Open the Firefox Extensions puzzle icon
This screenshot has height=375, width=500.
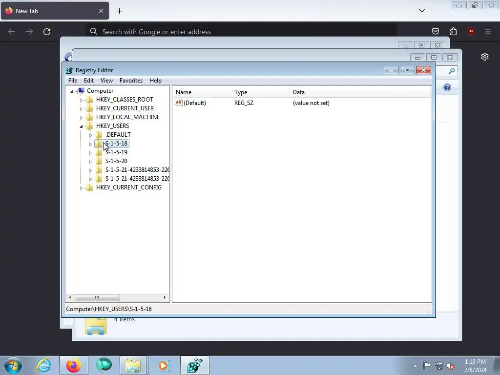tap(453, 31)
